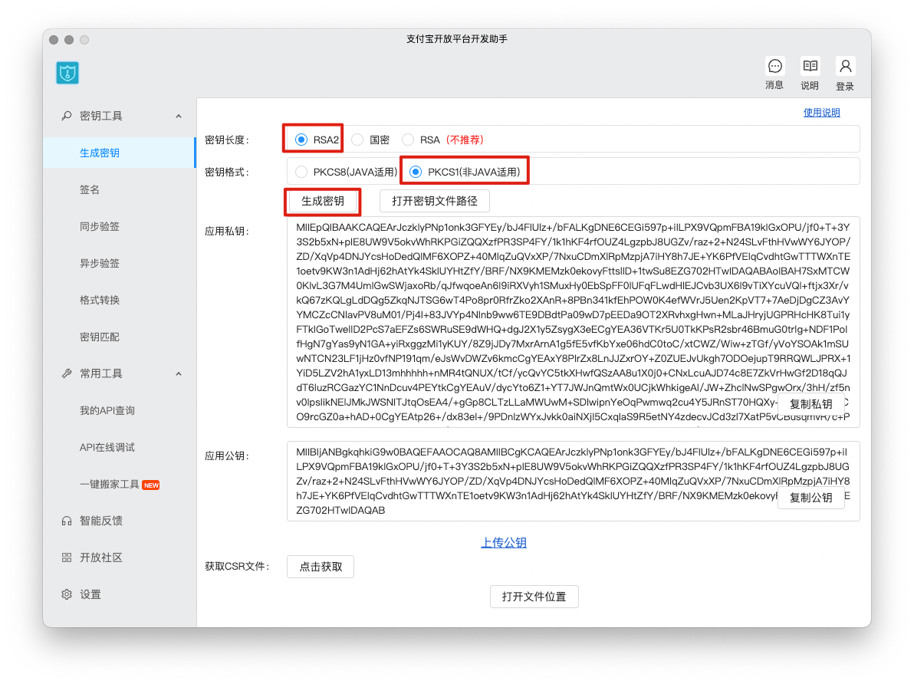The width and height of the screenshot is (914, 684).
Task: Collapse the 密钥工具 section chevron
Action: click(x=179, y=117)
